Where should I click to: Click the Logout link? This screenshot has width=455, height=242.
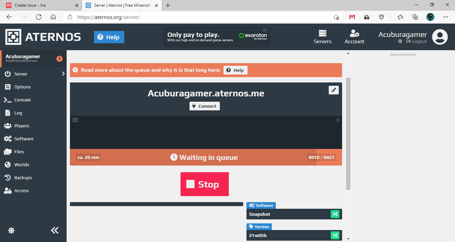(x=416, y=41)
